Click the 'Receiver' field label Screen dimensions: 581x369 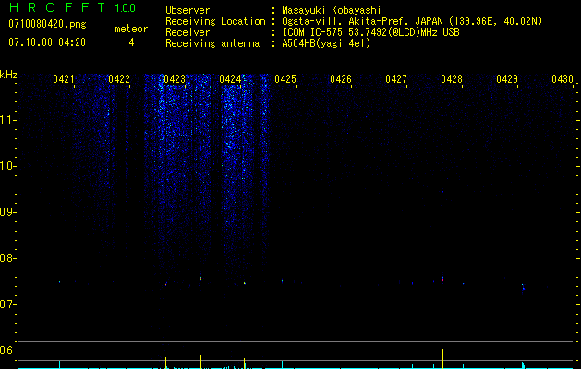[x=188, y=32]
